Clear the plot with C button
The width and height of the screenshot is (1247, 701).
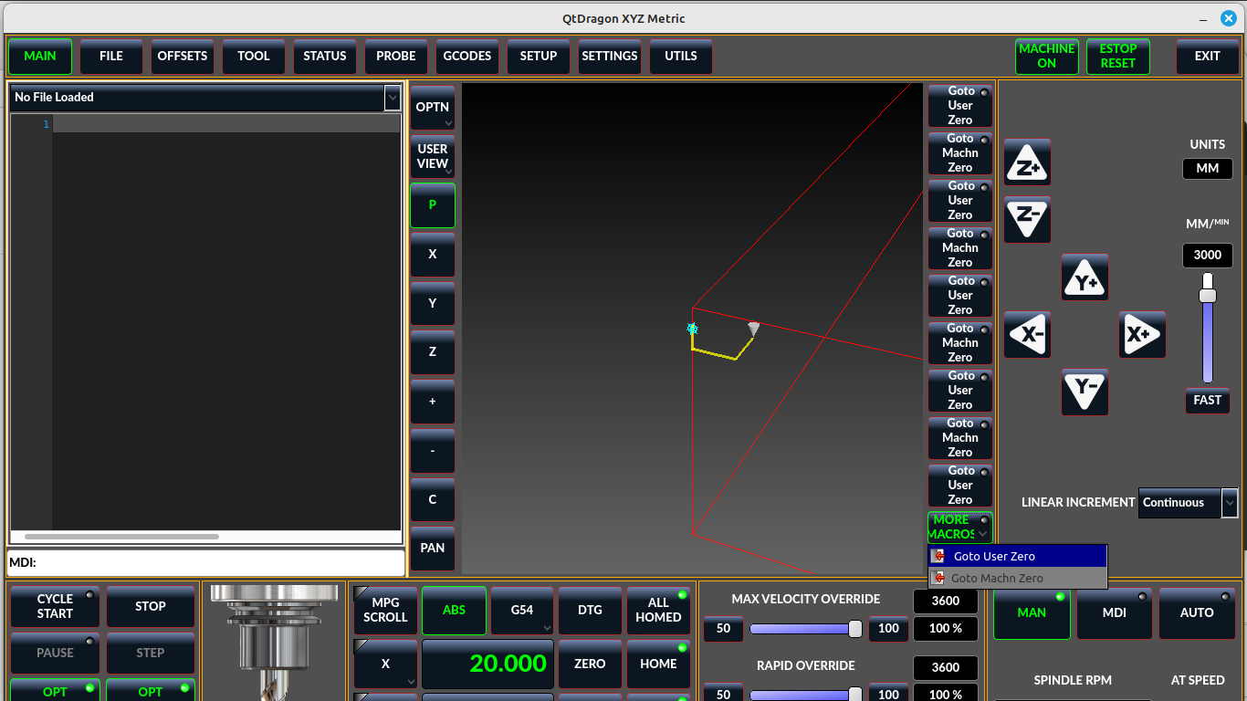[x=432, y=499]
